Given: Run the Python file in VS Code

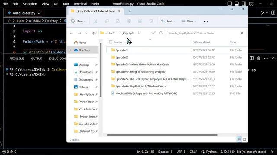Looking at the screenshot, I should pyautogui.click(x=262, y=13).
